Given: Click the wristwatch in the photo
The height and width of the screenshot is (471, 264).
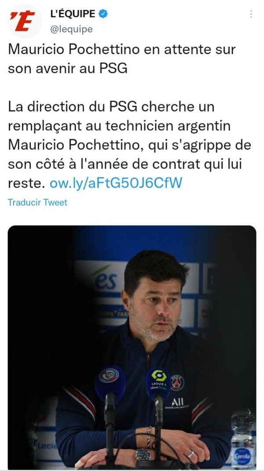Looking at the screenshot, I should click(143, 454).
